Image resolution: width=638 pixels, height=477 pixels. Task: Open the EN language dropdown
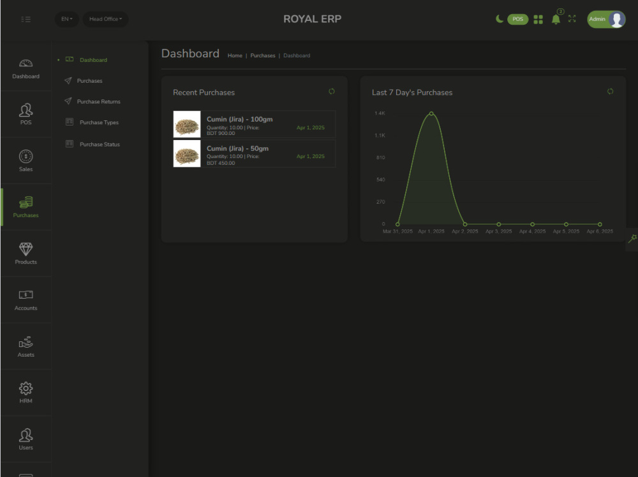(67, 19)
